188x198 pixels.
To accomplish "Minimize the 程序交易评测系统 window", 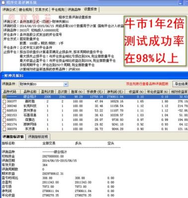I will coord(181,3).
